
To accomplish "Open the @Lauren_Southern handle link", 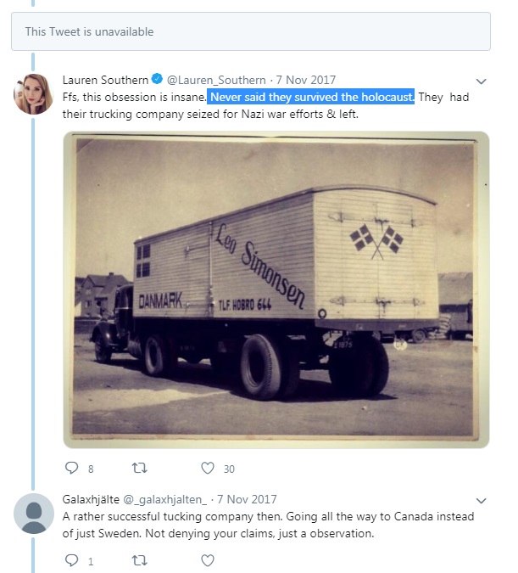I will [216, 80].
